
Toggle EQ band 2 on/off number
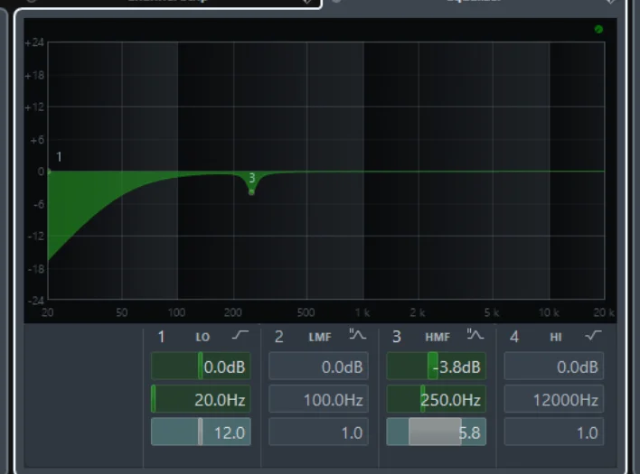point(278,337)
